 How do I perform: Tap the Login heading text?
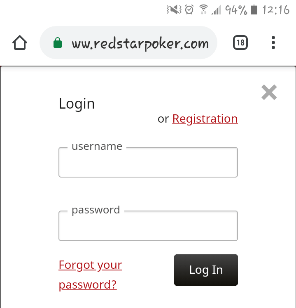(77, 104)
